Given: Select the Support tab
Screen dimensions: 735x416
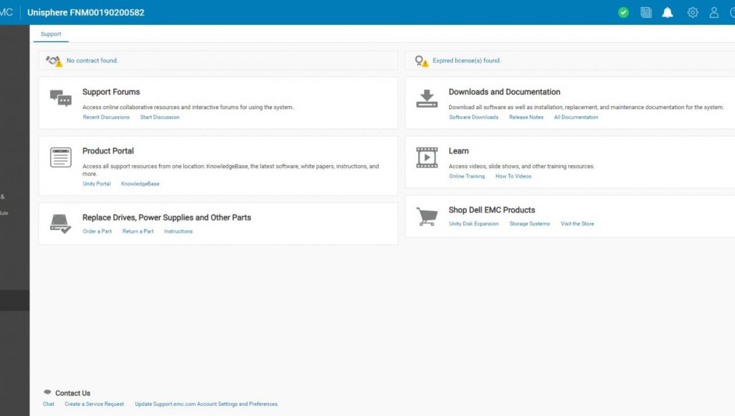Looking at the screenshot, I should click(x=51, y=34).
